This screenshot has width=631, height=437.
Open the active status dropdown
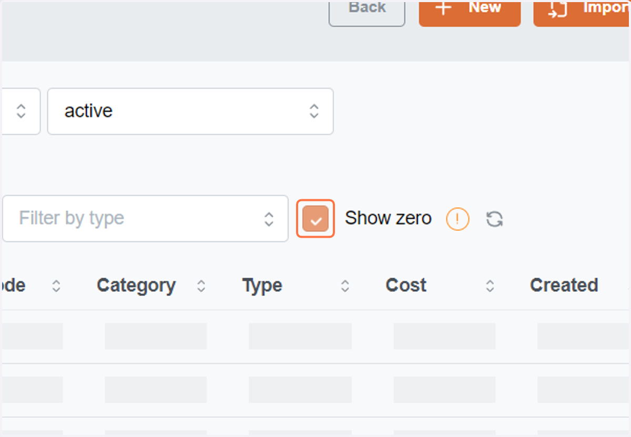coord(190,111)
